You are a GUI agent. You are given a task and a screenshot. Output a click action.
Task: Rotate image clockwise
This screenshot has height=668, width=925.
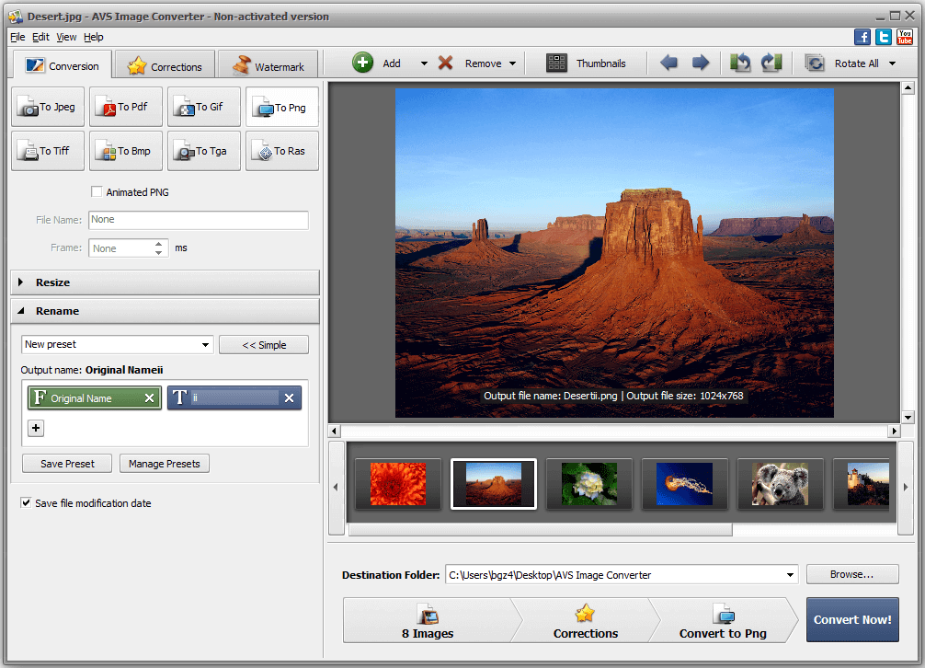coord(771,63)
